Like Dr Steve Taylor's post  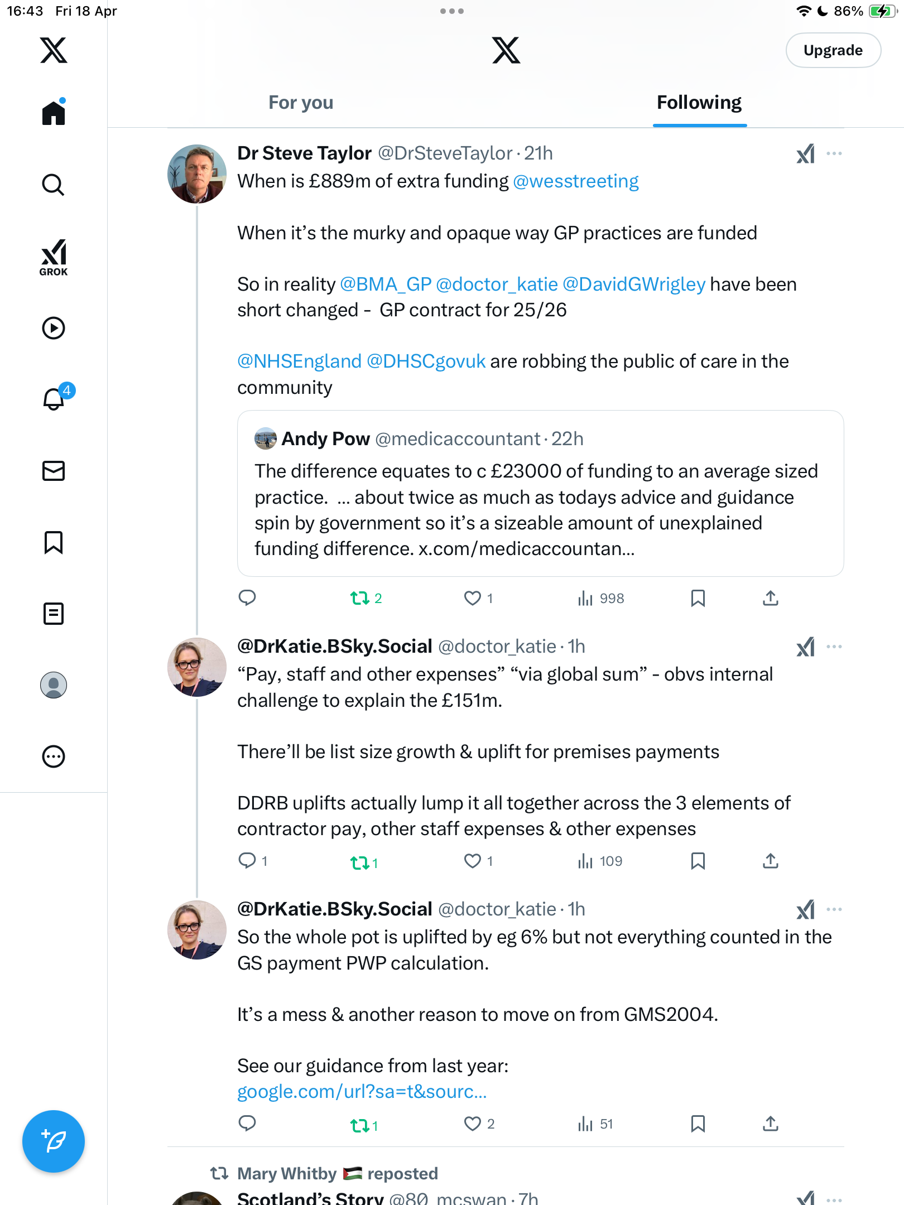pos(478,598)
